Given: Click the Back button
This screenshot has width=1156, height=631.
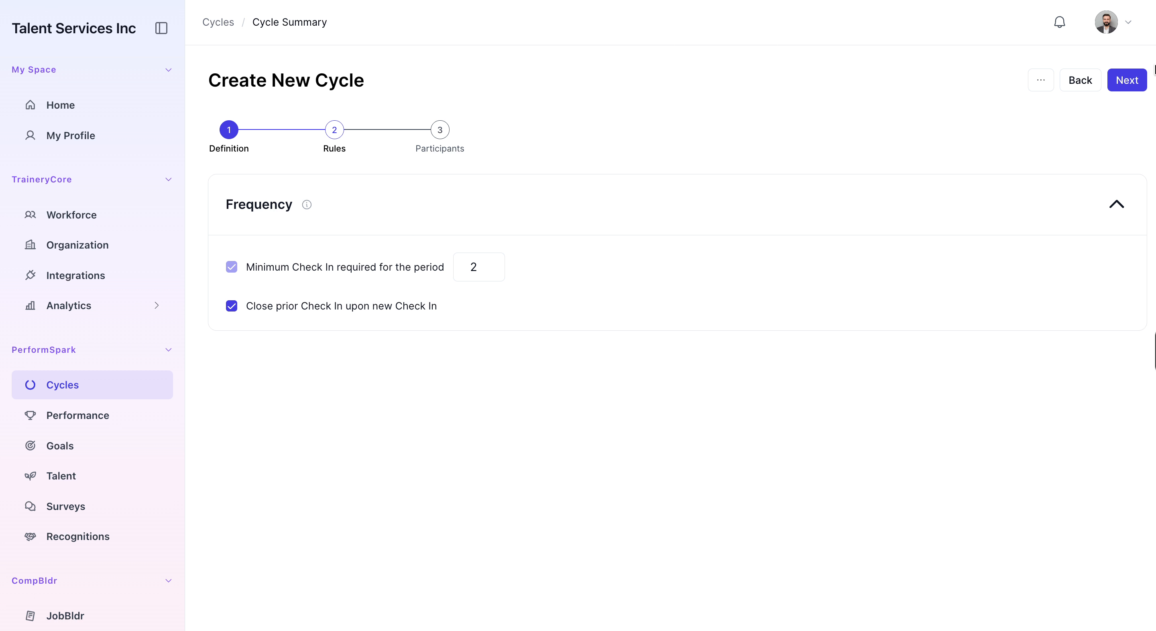Looking at the screenshot, I should point(1080,80).
